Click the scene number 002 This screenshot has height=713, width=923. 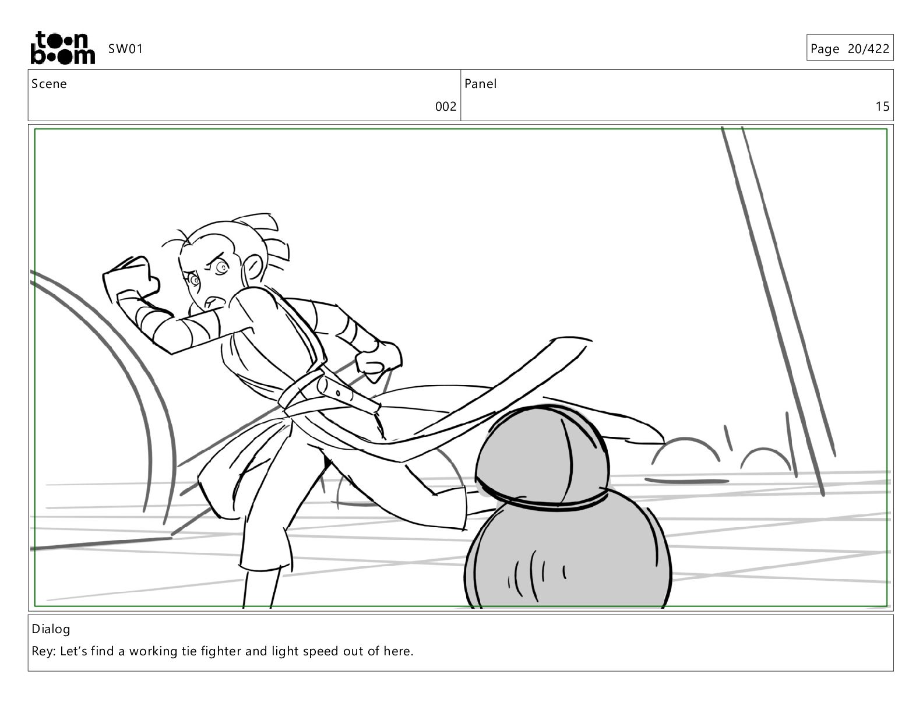pyautogui.click(x=446, y=107)
